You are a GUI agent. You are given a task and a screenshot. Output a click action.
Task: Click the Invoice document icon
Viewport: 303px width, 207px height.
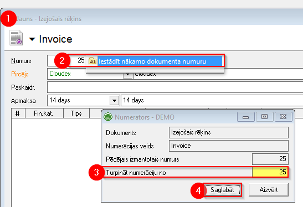click(x=16, y=38)
